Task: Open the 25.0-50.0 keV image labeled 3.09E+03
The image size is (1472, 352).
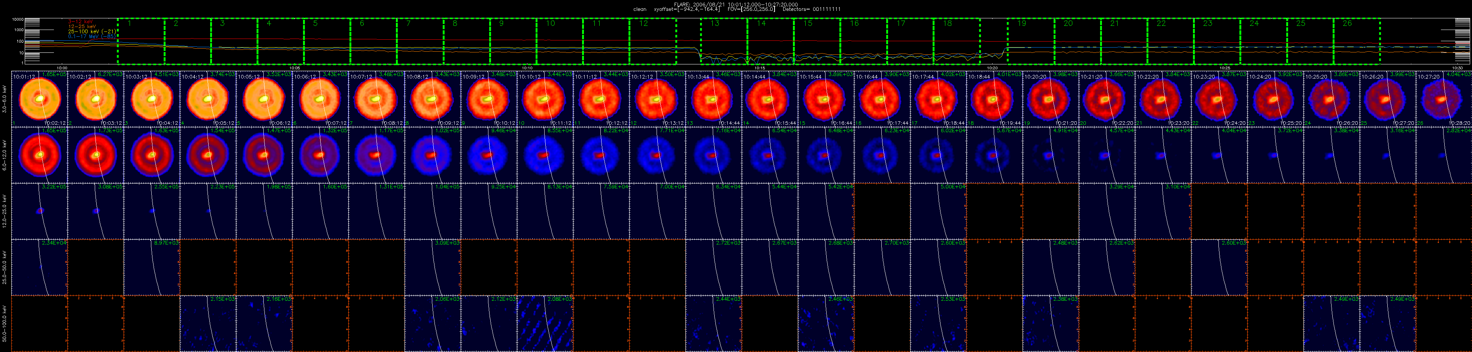Action: click(433, 267)
